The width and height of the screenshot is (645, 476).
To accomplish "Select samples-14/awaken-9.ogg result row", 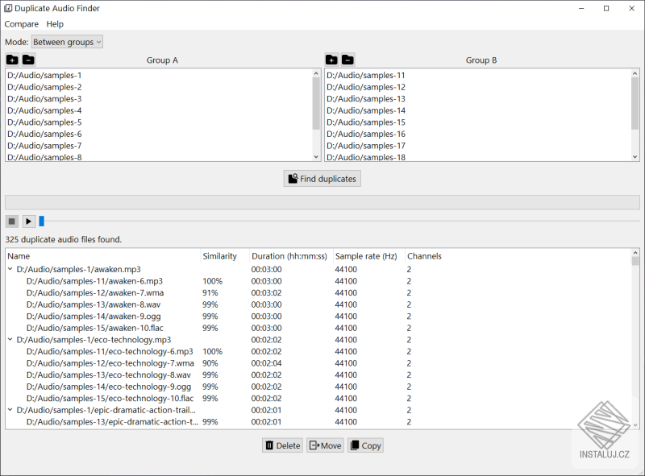I will (318, 316).
